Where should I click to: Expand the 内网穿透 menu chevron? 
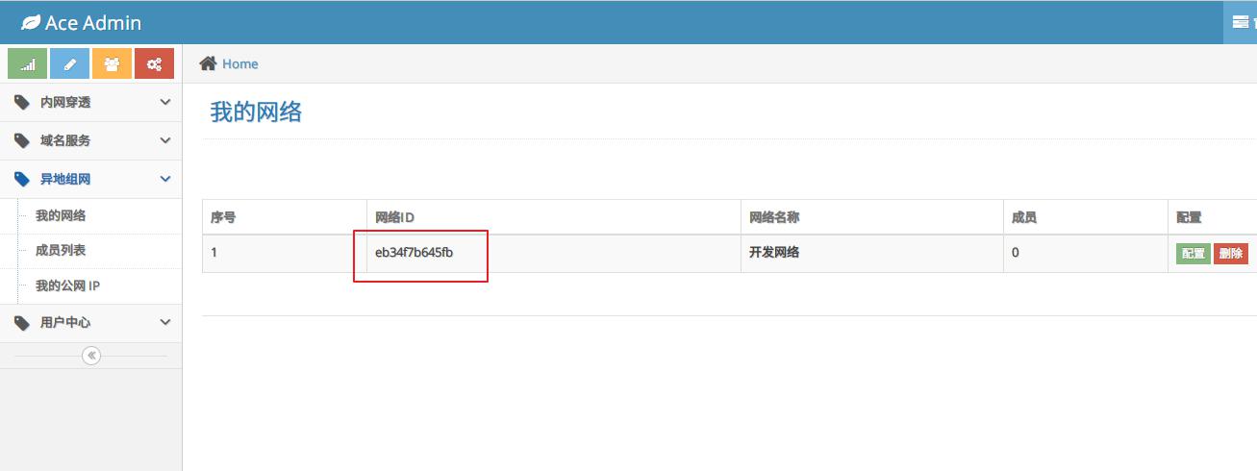tap(165, 102)
